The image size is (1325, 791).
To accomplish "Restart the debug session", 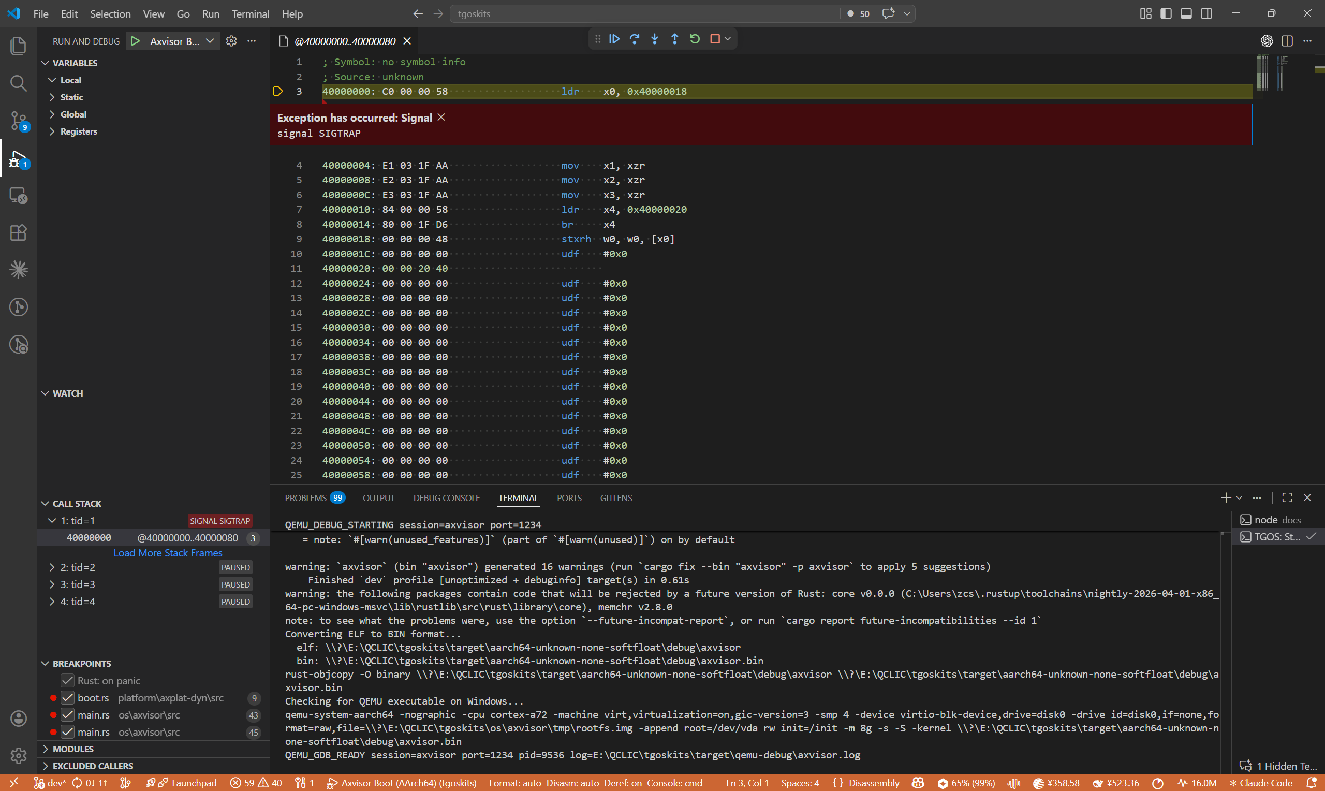I will (x=695, y=39).
